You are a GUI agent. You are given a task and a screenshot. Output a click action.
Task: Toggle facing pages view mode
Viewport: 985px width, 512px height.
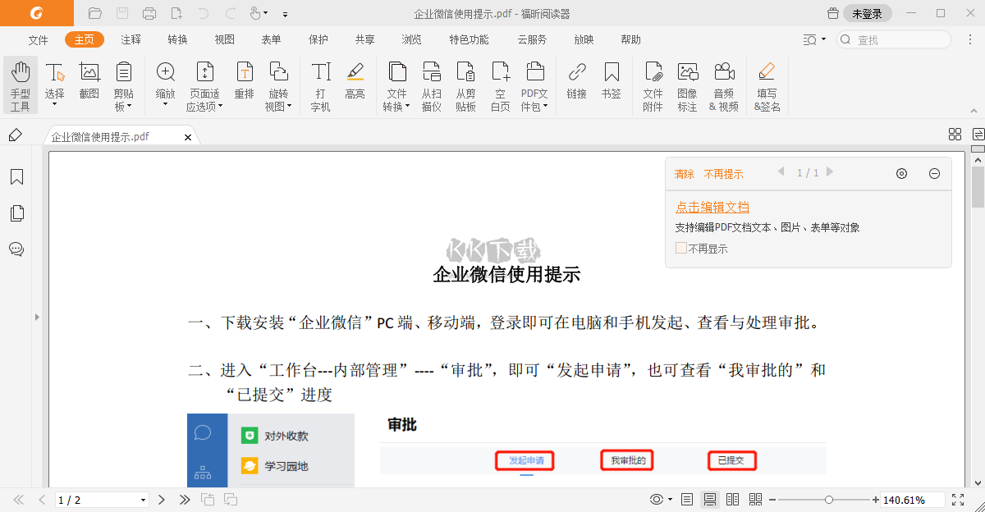point(732,499)
